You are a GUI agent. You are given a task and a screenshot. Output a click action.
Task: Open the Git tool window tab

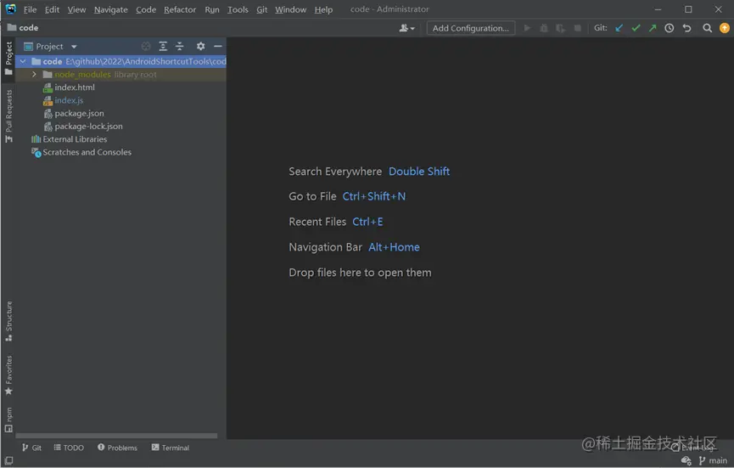pyautogui.click(x=31, y=448)
